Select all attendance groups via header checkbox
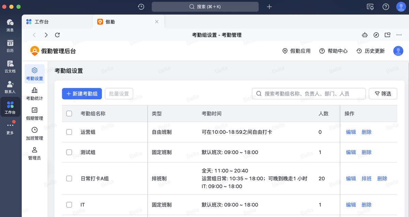Image resolution: width=409 pixels, height=217 pixels. pyautogui.click(x=69, y=113)
